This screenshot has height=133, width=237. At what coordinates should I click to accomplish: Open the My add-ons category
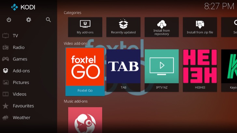tap(85, 27)
